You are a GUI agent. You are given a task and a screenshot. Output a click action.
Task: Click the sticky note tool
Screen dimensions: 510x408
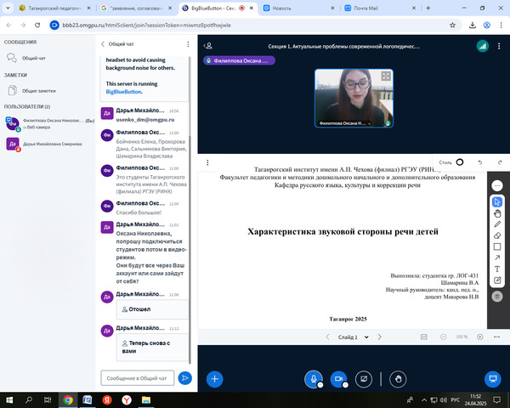(x=498, y=280)
